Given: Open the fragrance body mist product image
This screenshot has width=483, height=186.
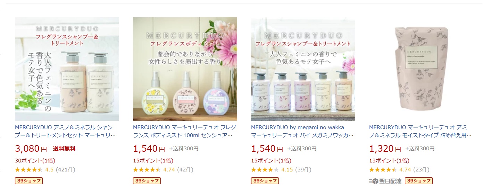Looking at the screenshot, I should pos(185,69).
